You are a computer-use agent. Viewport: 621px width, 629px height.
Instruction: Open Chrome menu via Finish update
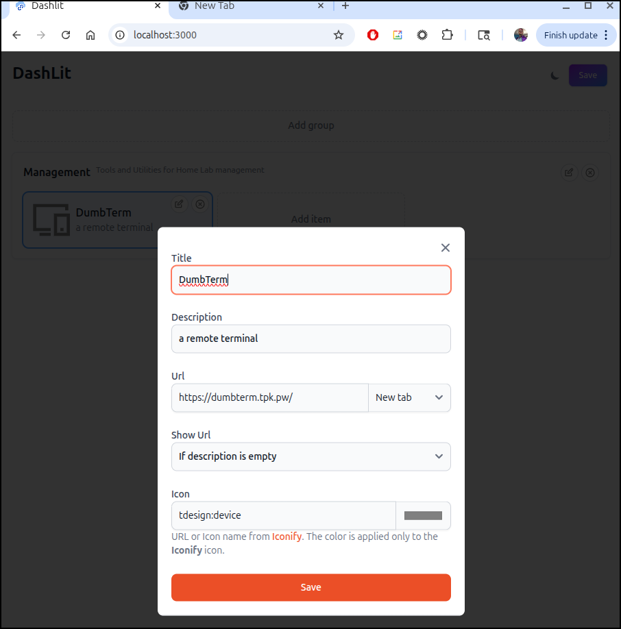point(576,35)
